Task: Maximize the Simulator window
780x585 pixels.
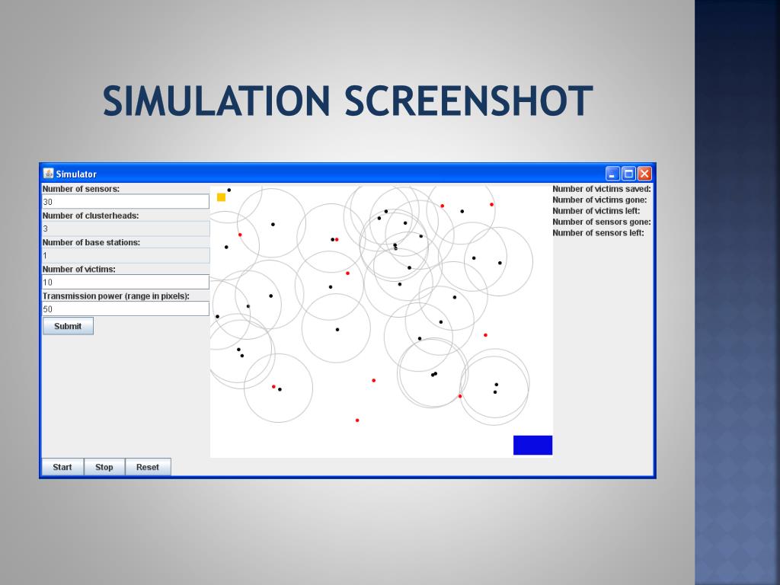Action: click(x=628, y=174)
